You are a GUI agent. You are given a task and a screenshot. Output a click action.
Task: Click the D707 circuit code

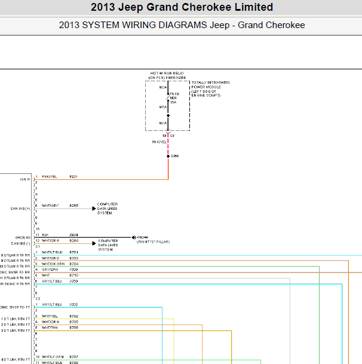click(x=74, y=357)
